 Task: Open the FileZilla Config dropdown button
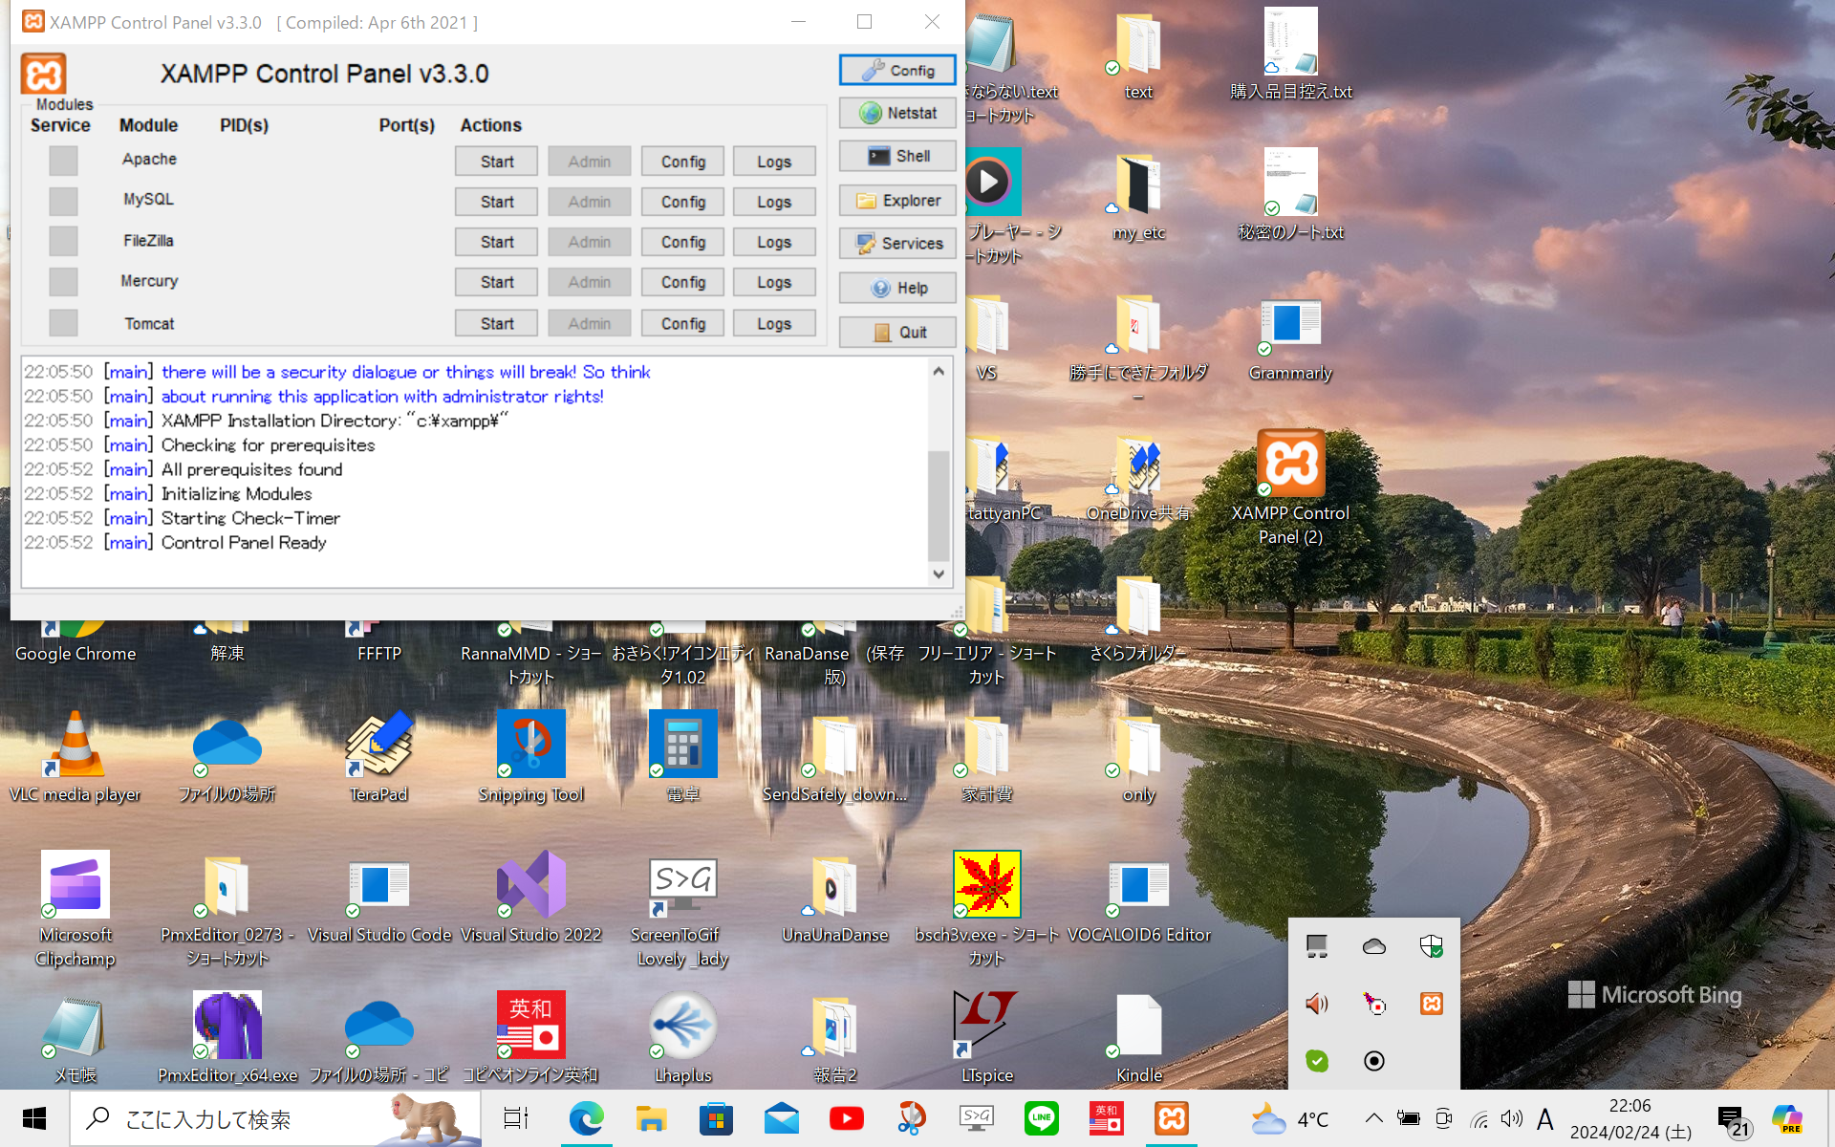(x=682, y=242)
